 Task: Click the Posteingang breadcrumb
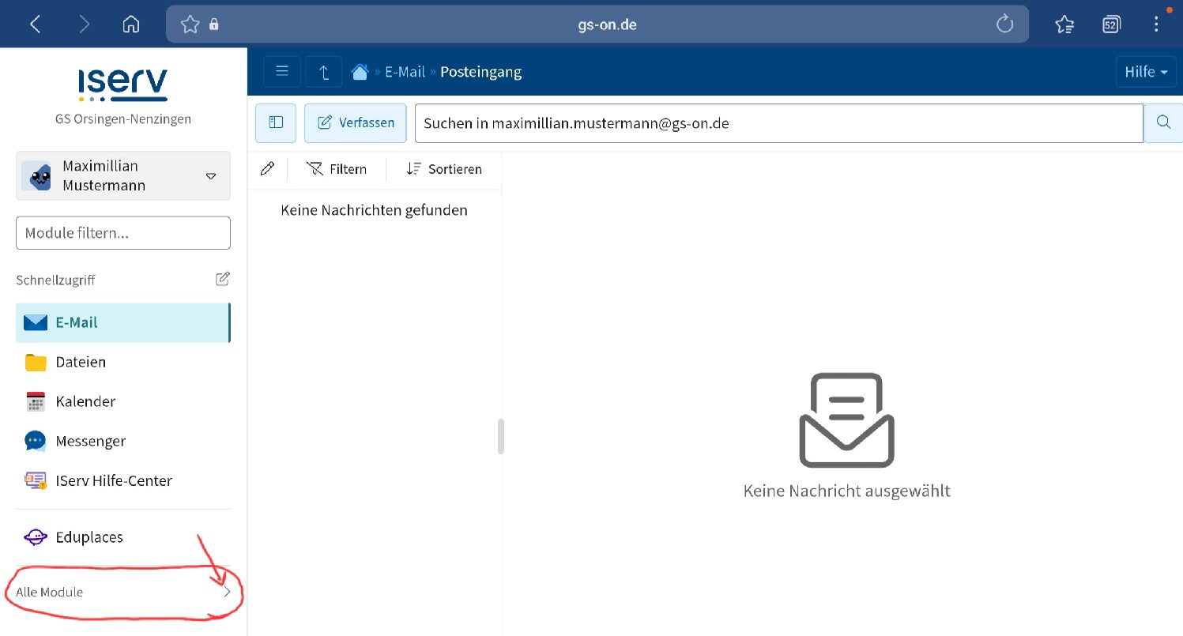pyautogui.click(x=480, y=72)
